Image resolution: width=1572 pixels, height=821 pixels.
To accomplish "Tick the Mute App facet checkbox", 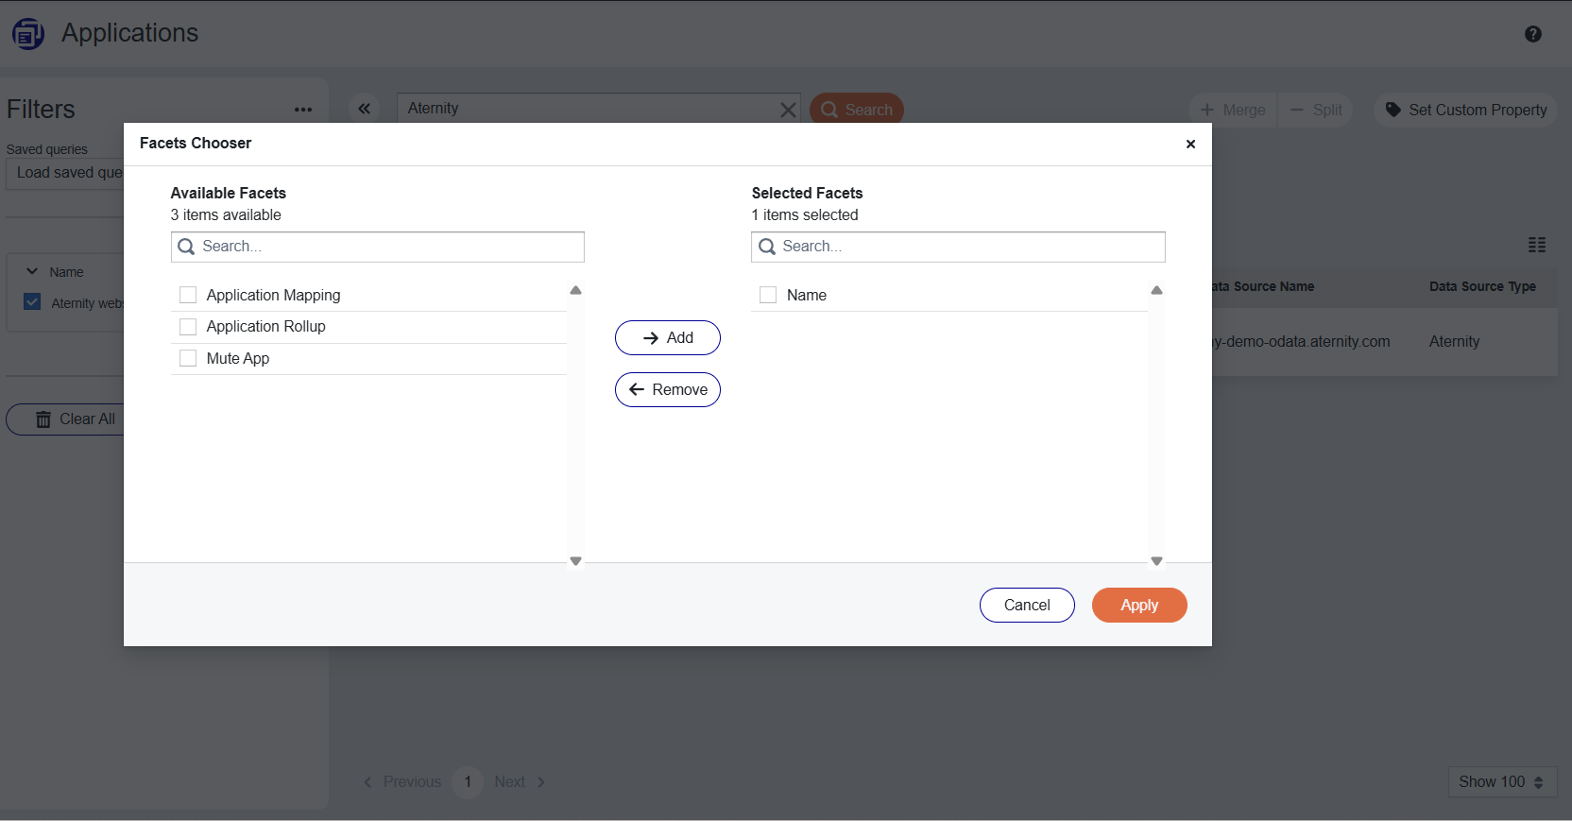I will click(188, 358).
